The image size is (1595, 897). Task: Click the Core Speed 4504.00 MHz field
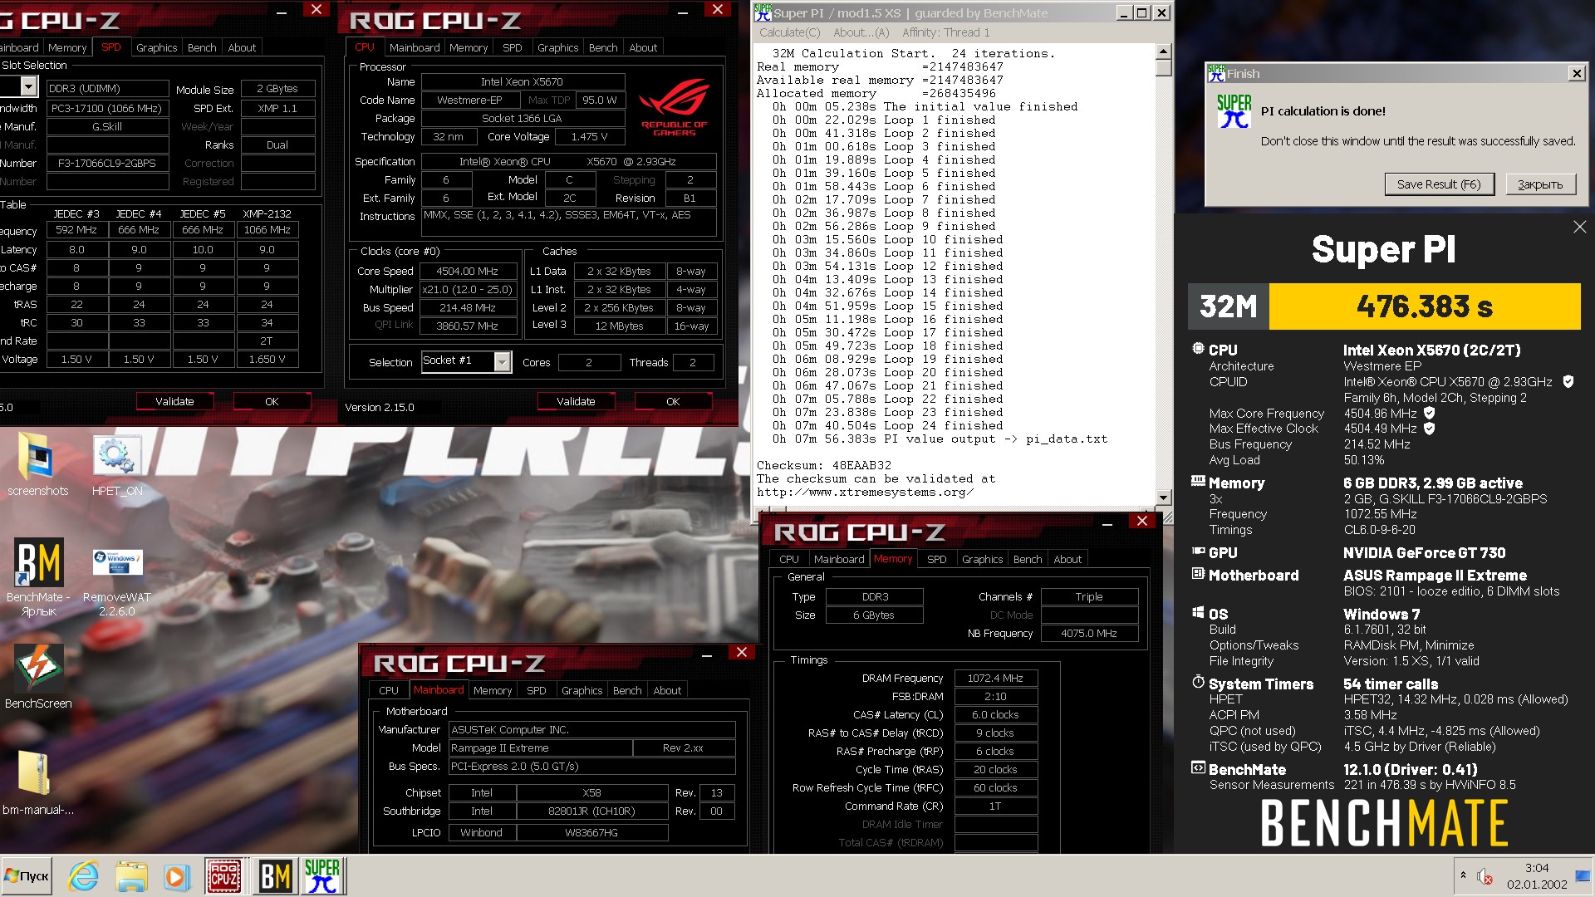(468, 271)
